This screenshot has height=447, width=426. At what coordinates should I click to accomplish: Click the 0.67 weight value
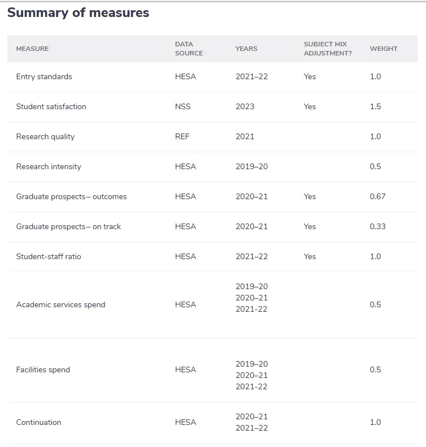click(377, 196)
